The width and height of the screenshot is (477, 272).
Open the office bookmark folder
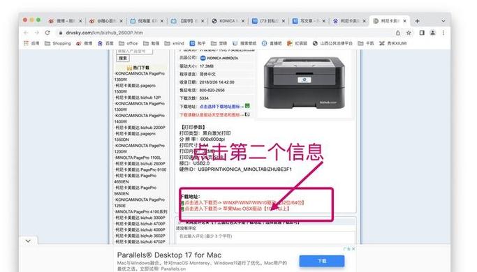(128, 43)
